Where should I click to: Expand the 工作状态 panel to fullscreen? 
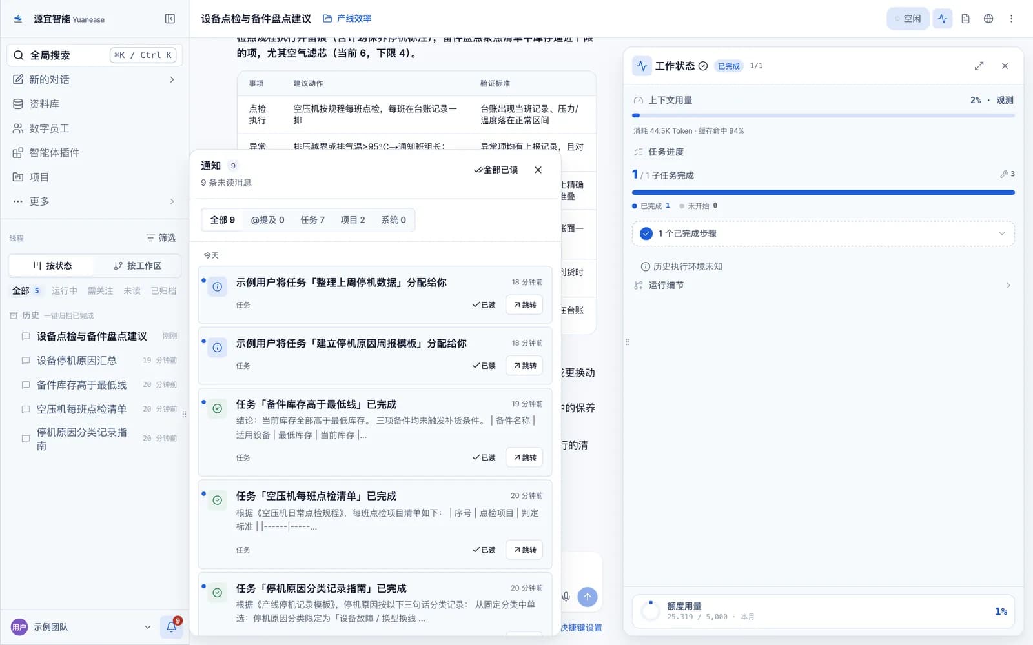[x=979, y=66]
